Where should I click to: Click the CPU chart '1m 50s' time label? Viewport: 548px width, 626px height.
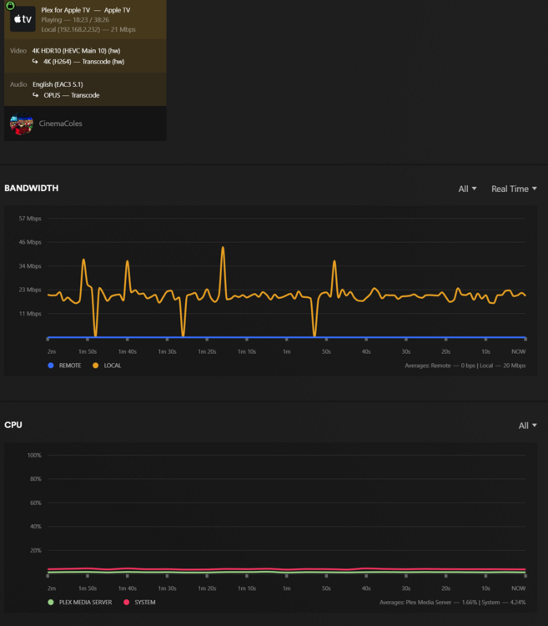[x=88, y=588]
